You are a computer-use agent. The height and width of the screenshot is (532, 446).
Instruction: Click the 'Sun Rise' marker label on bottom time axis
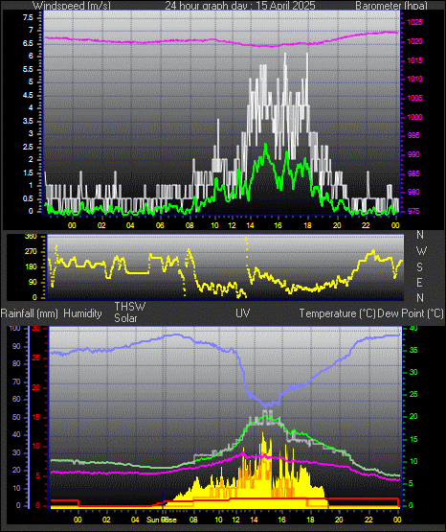point(162,520)
